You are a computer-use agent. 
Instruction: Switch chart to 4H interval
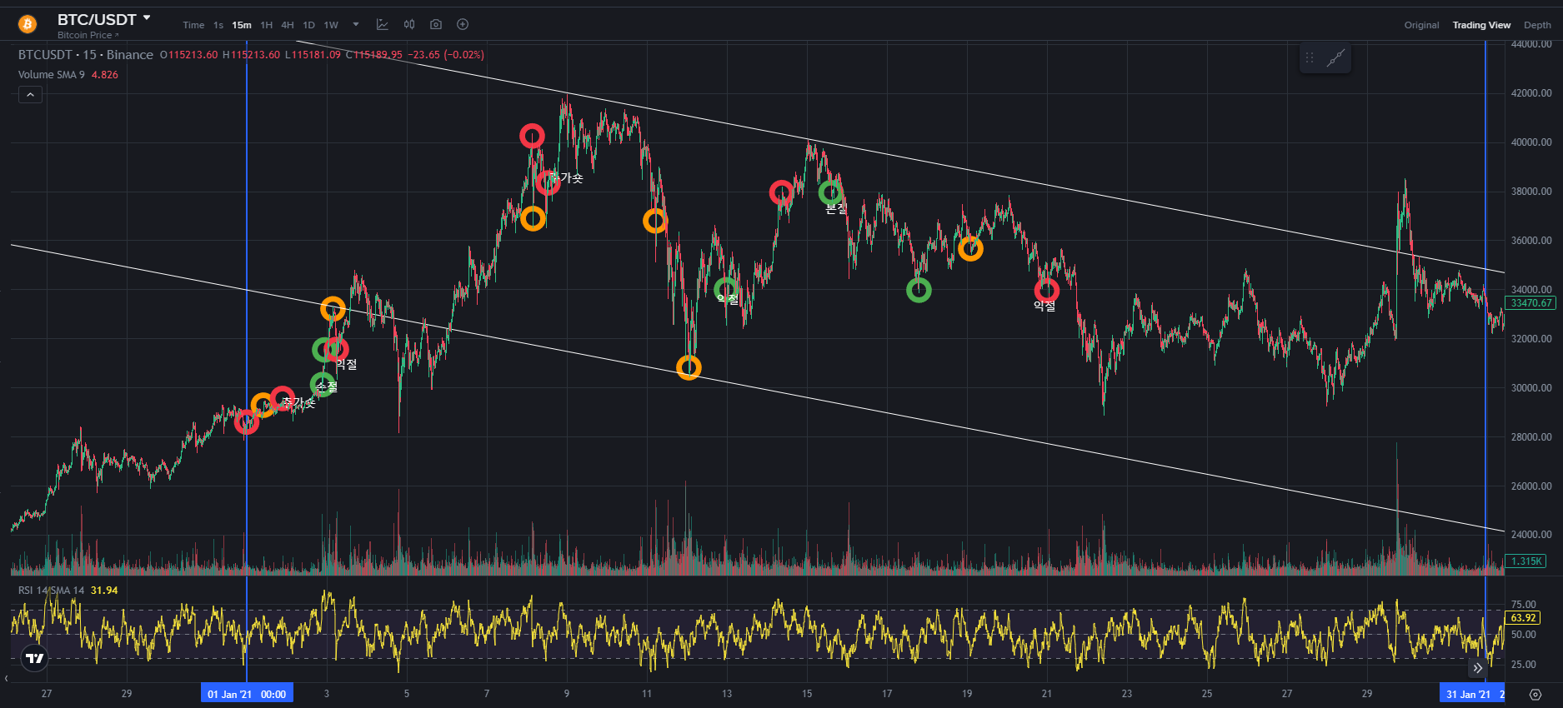[288, 25]
